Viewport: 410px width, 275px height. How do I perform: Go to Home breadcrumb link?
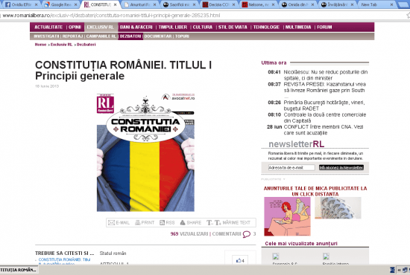click(40, 45)
